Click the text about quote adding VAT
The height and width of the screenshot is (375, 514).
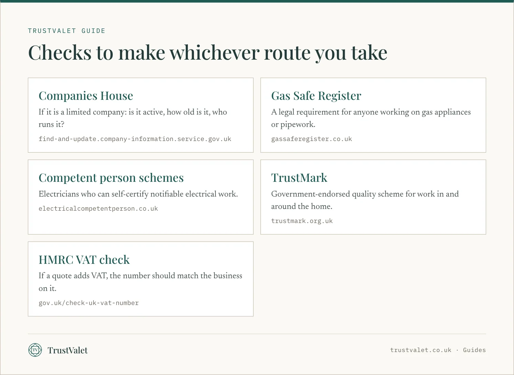pyautogui.click(x=140, y=282)
